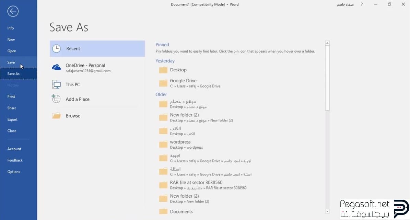Click the scroll down arrow of folder list
The image size is (410, 220).
point(327,211)
